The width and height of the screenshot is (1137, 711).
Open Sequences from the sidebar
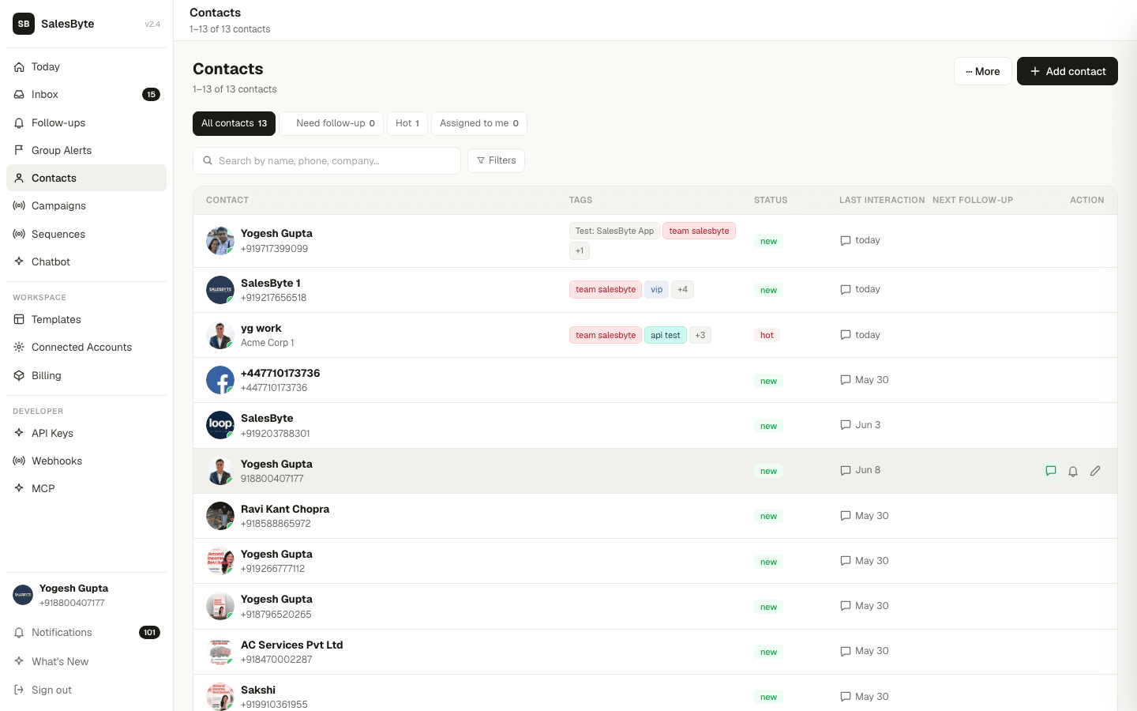86,234
